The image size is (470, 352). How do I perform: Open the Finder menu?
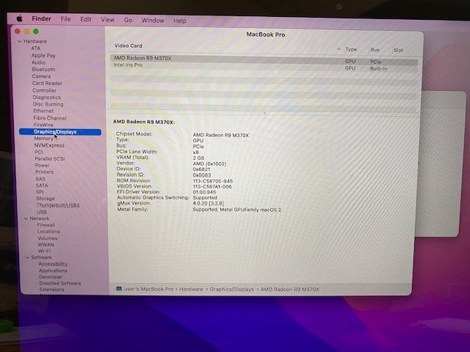tap(41, 18)
